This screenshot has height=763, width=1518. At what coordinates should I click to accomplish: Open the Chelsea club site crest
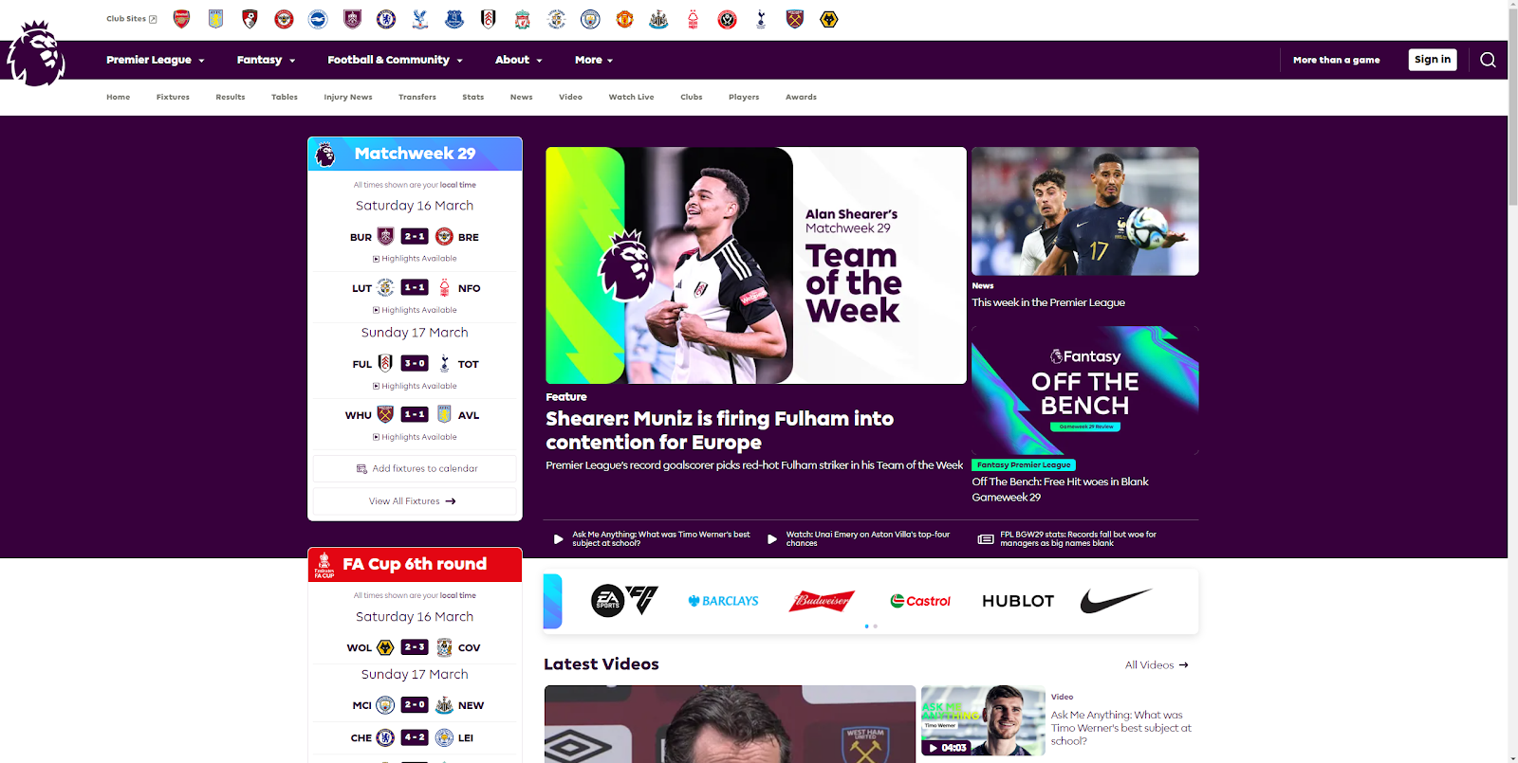pos(386,19)
